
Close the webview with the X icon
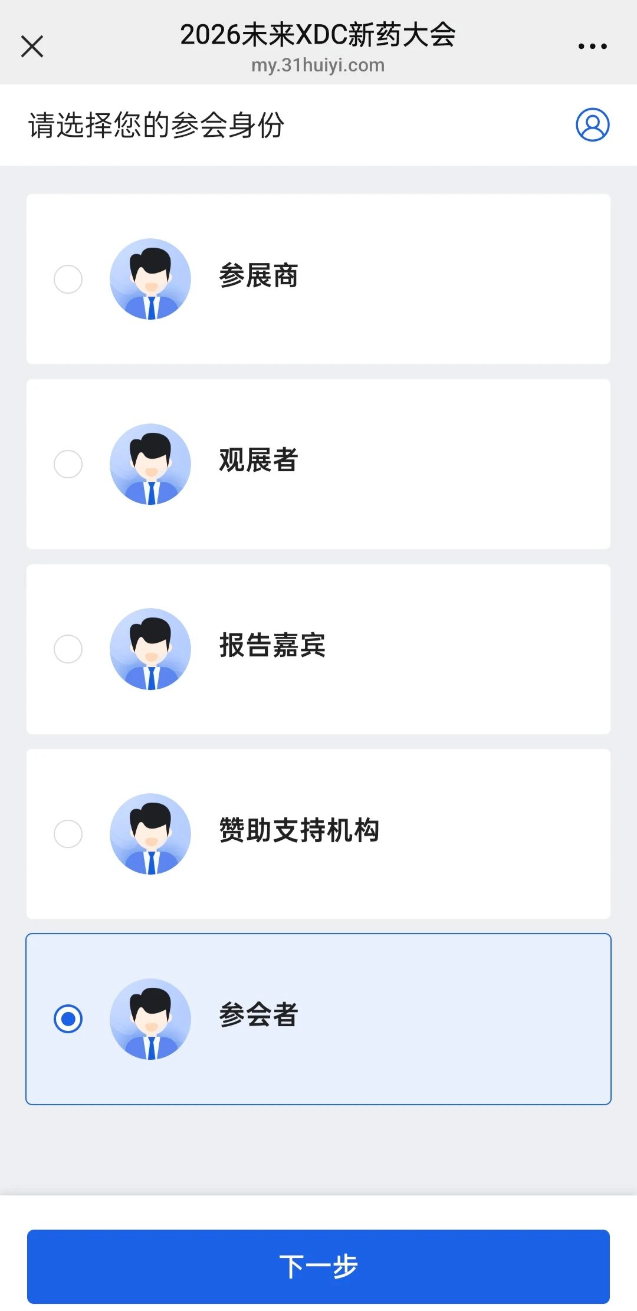tap(32, 46)
